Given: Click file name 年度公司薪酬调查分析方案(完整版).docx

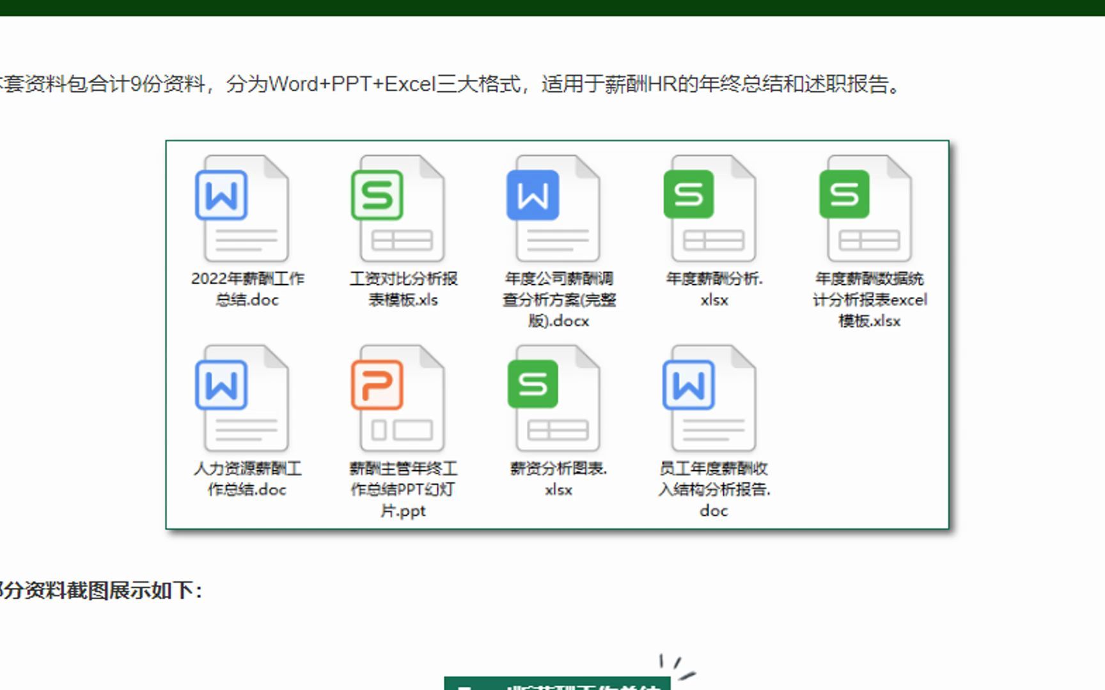Looking at the screenshot, I should (x=559, y=300).
